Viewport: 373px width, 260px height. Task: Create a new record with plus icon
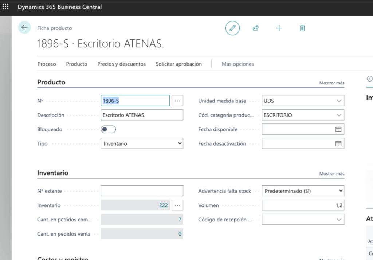coord(279,28)
